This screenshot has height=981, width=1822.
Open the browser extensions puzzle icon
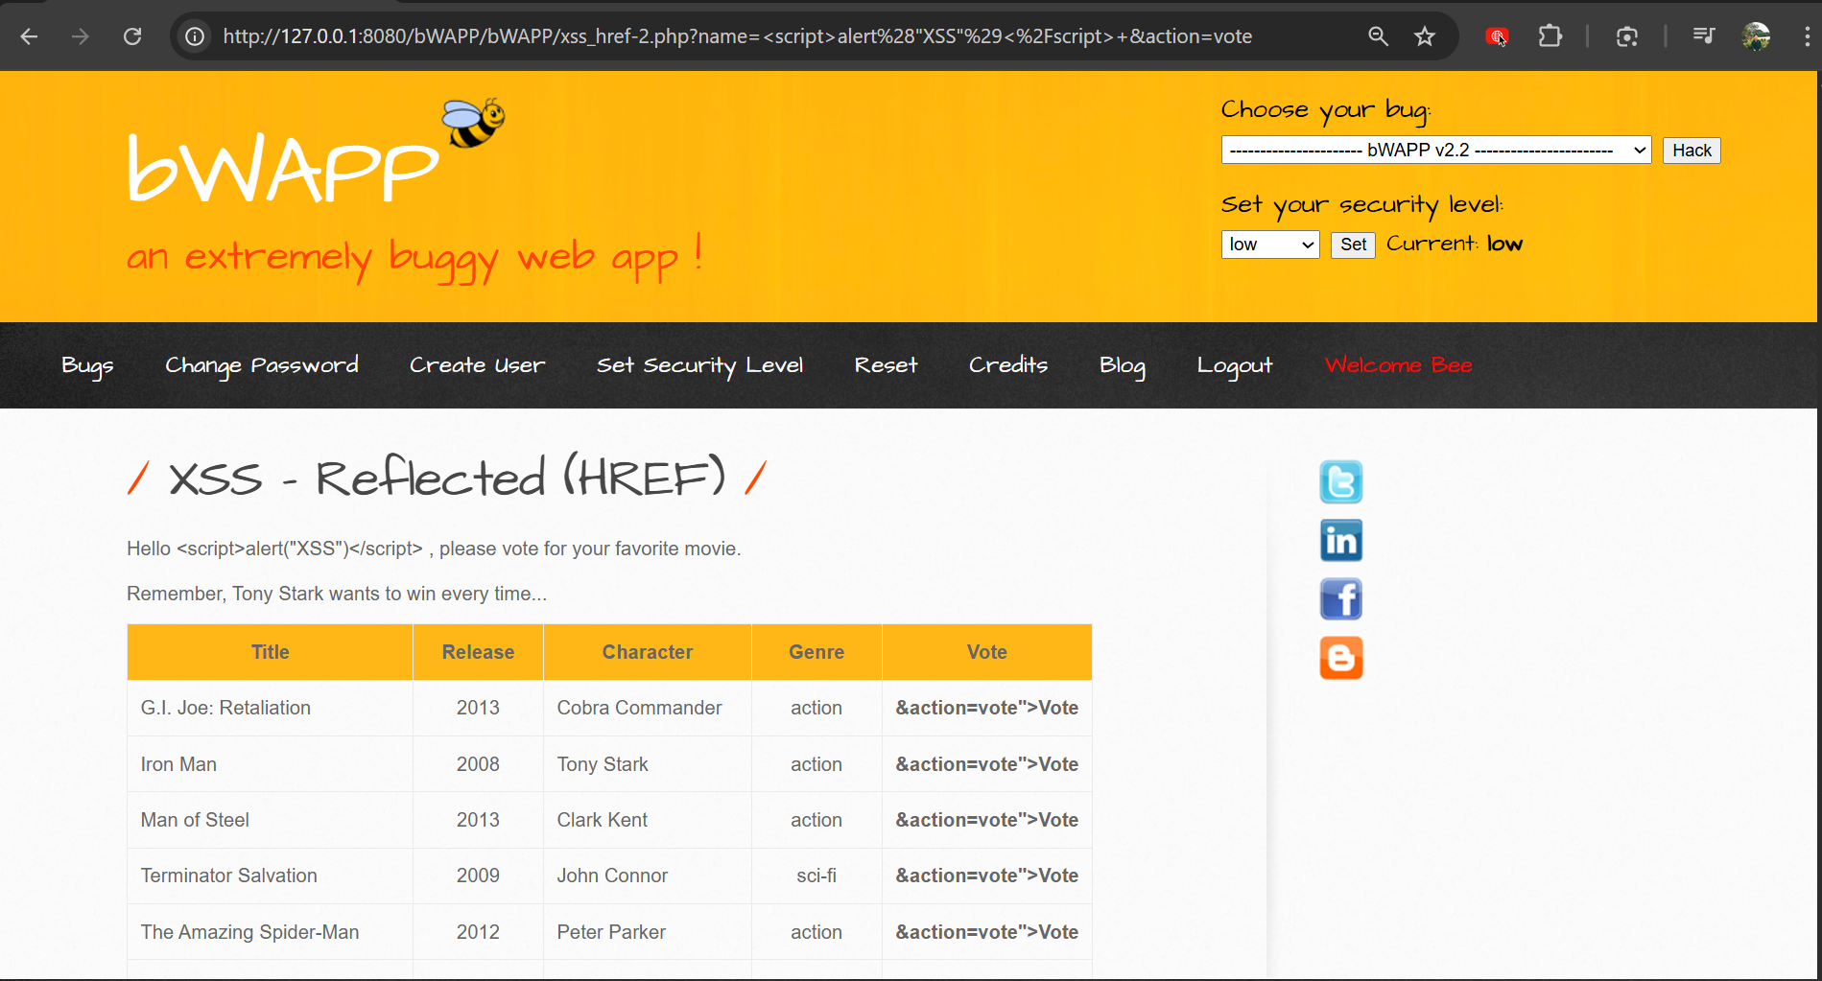[1550, 36]
